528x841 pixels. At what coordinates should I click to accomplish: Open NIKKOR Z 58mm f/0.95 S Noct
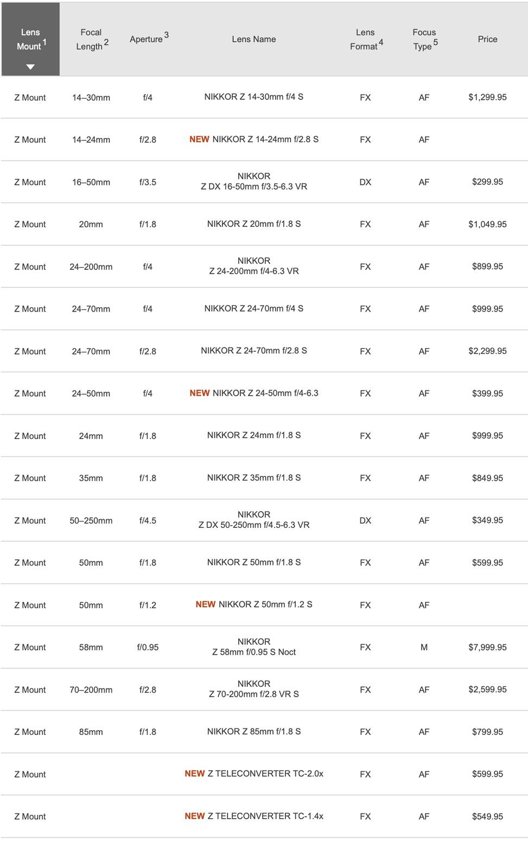(x=253, y=646)
